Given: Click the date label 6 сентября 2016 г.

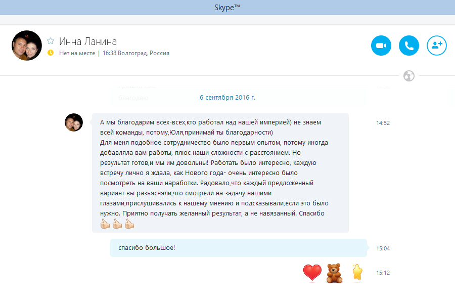Looking at the screenshot, I should [x=227, y=98].
